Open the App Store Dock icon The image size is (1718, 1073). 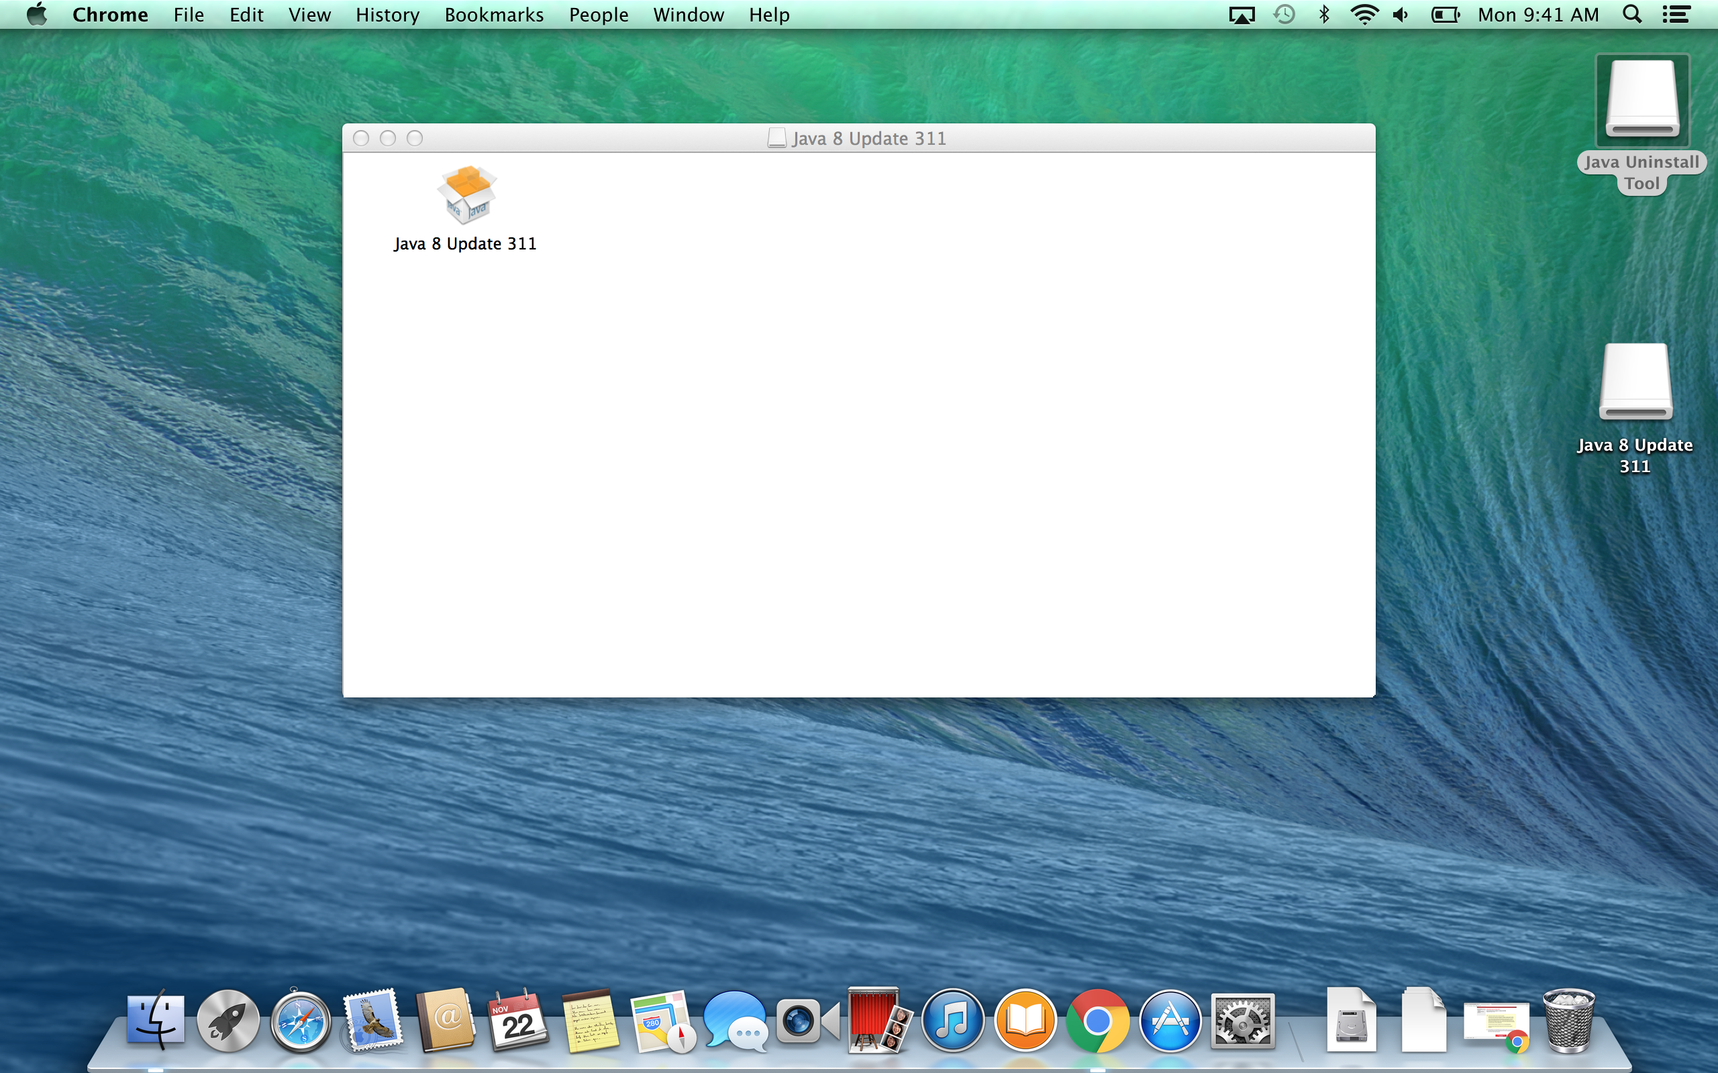[1170, 1022]
